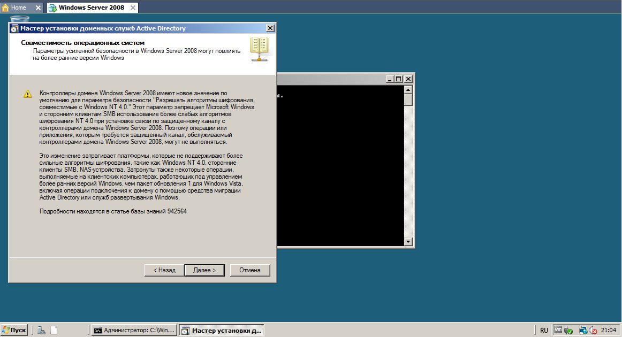Image resolution: width=622 pixels, height=337 pixels.
Task: Minimize the command prompt window
Action: point(390,79)
